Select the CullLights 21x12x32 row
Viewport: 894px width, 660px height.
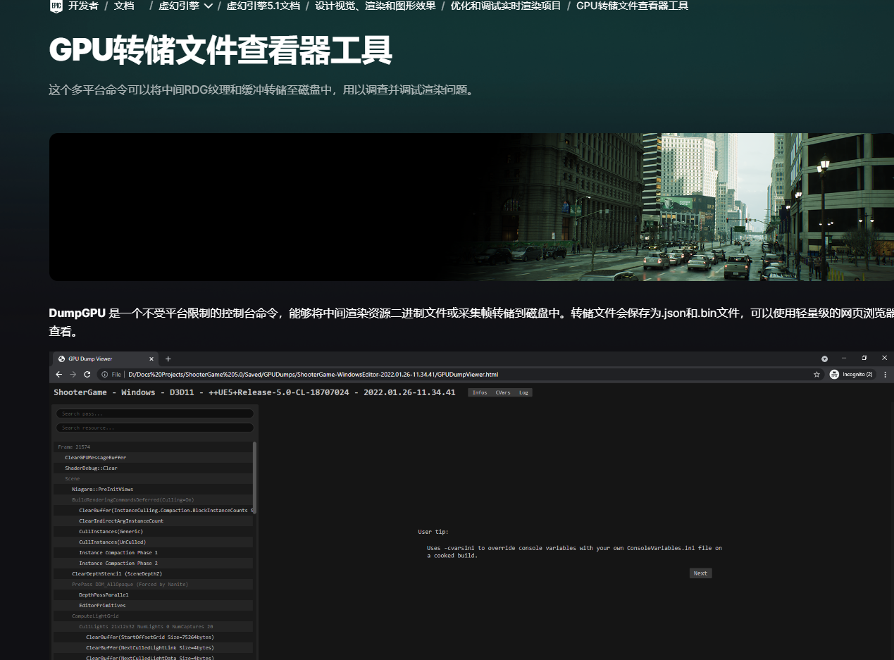click(x=153, y=626)
